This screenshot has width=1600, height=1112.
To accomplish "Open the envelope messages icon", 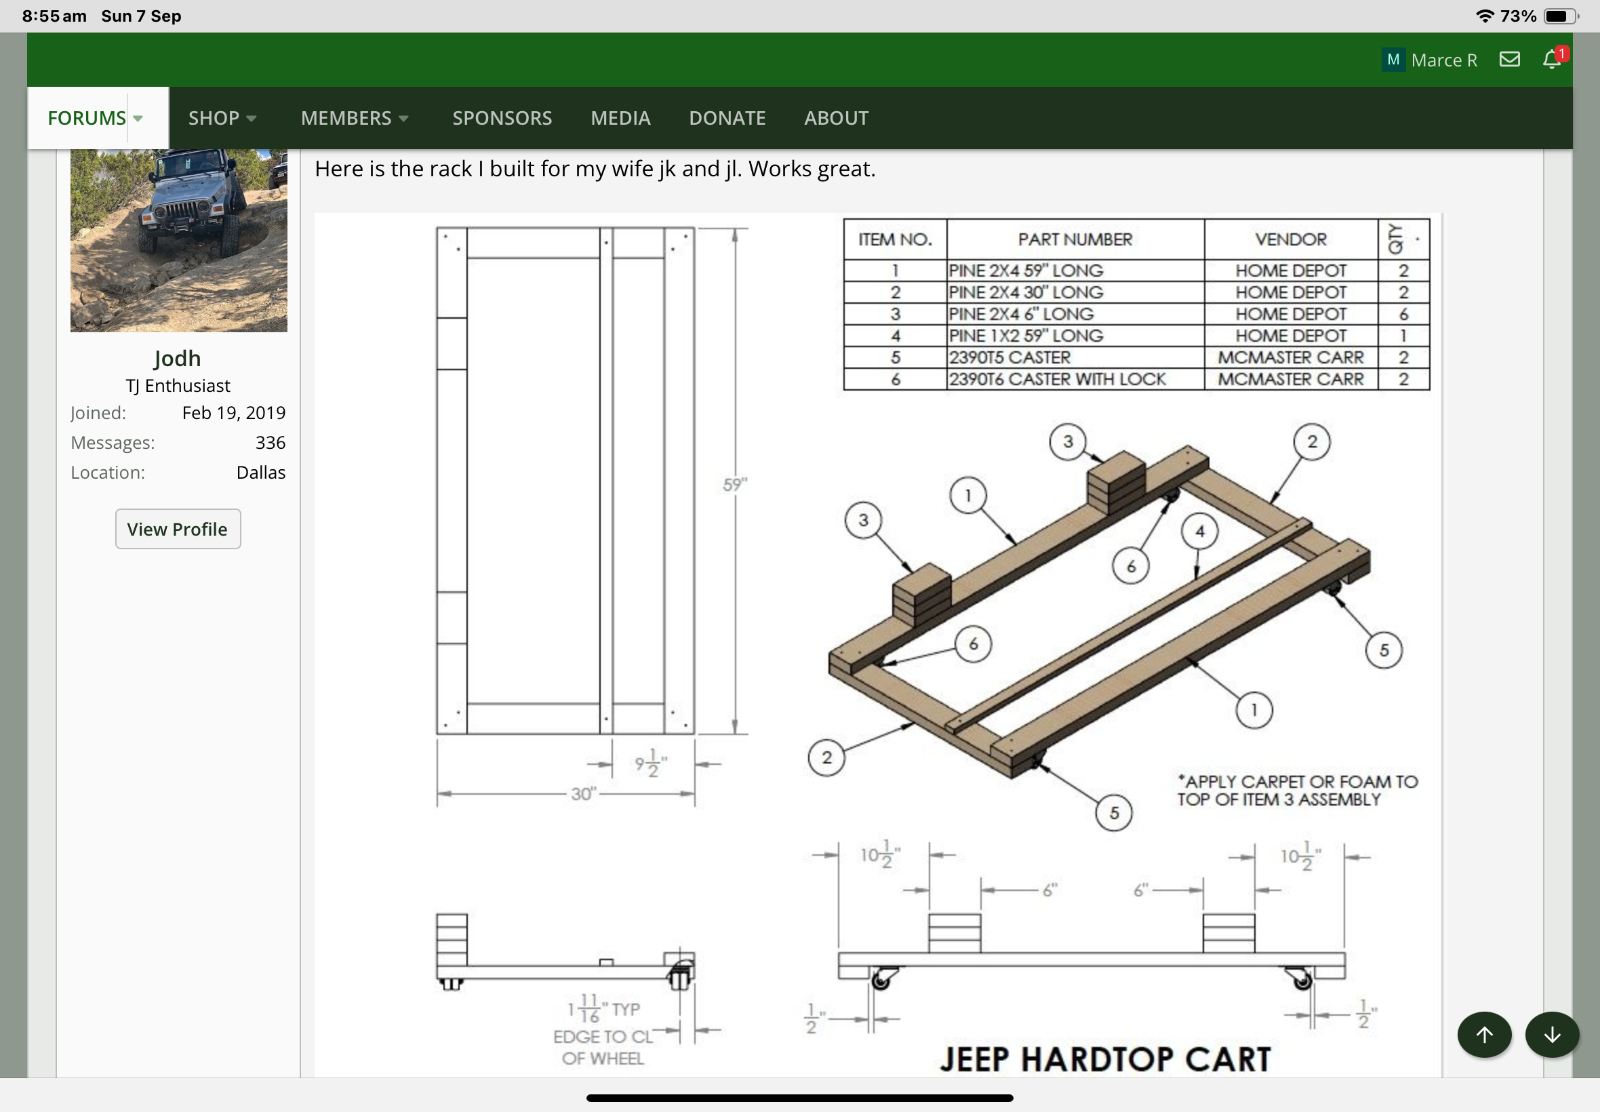I will pyautogui.click(x=1508, y=60).
